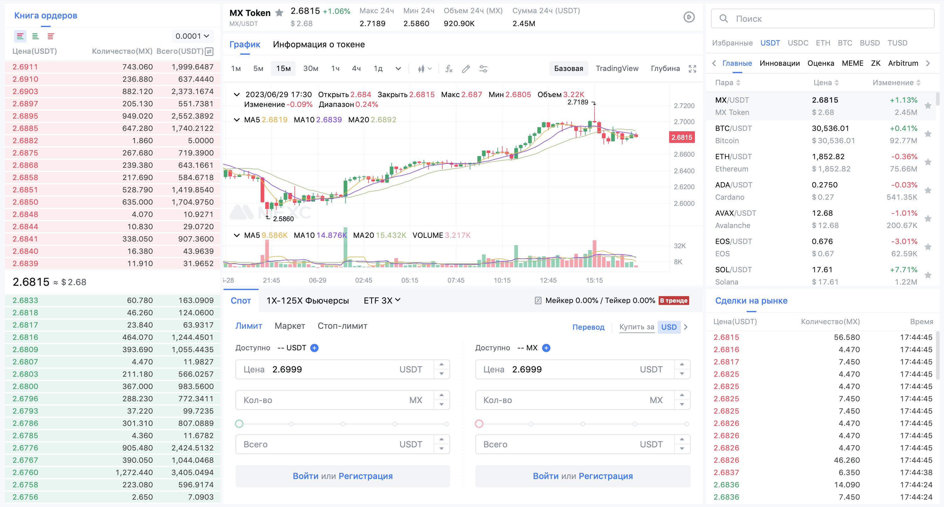Click the green buy amount slider handle
The height and width of the screenshot is (507, 944).
pyautogui.click(x=239, y=424)
